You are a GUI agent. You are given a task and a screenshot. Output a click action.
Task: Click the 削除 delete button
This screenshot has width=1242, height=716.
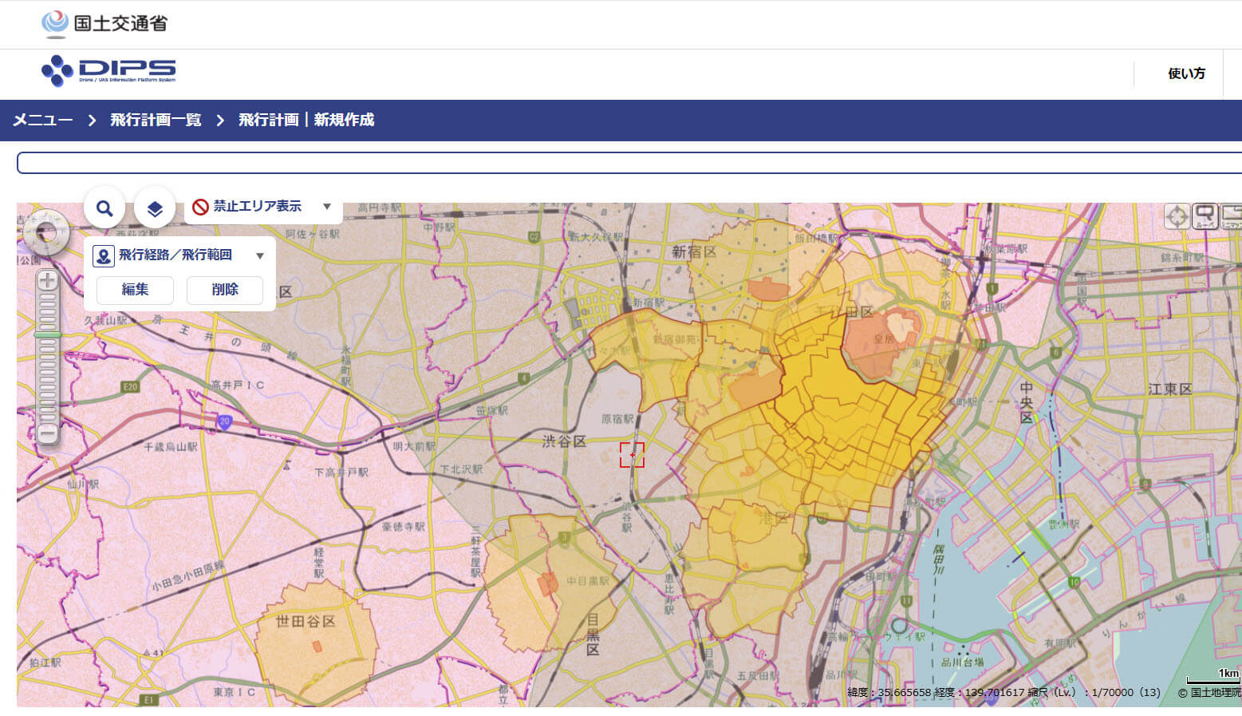click(225, 290)
